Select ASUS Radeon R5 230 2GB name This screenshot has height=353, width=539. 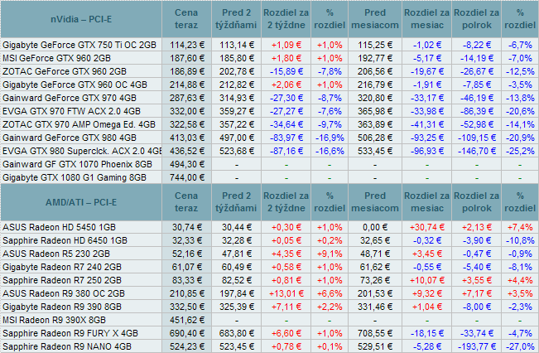coord(56,254)
